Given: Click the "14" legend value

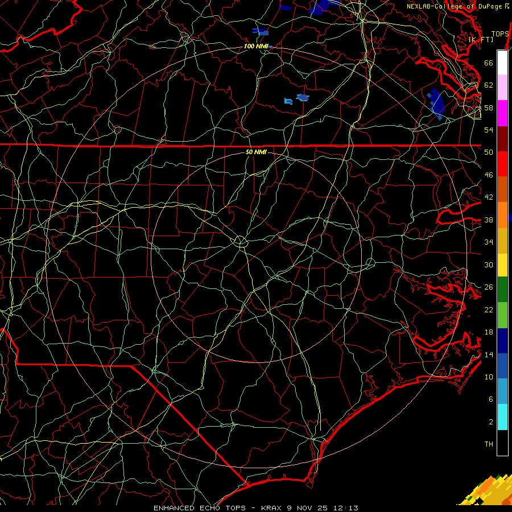Looking at the screenshot, I should coord(489,354).
